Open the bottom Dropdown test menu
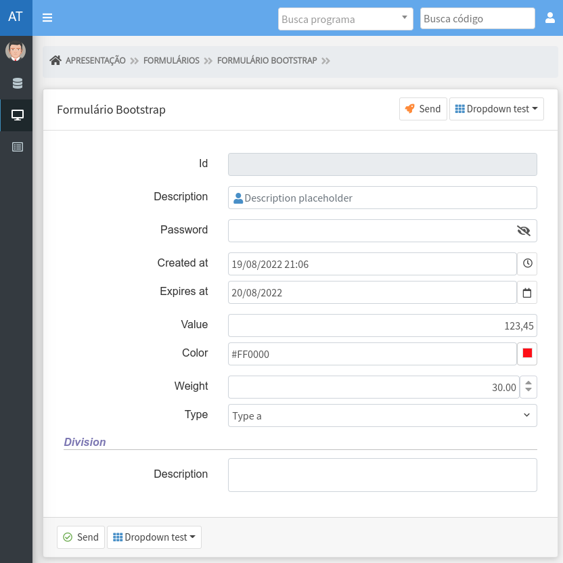This screenshot has height=563, width=563. coord(154,537)
